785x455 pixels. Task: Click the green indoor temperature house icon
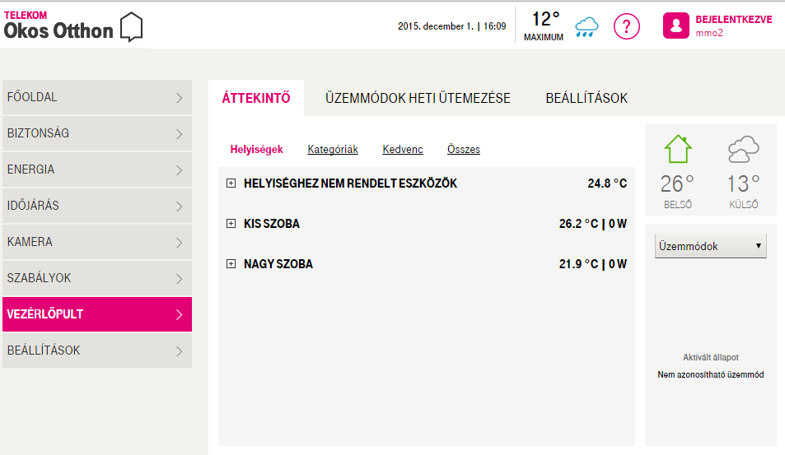pos(677,149)
